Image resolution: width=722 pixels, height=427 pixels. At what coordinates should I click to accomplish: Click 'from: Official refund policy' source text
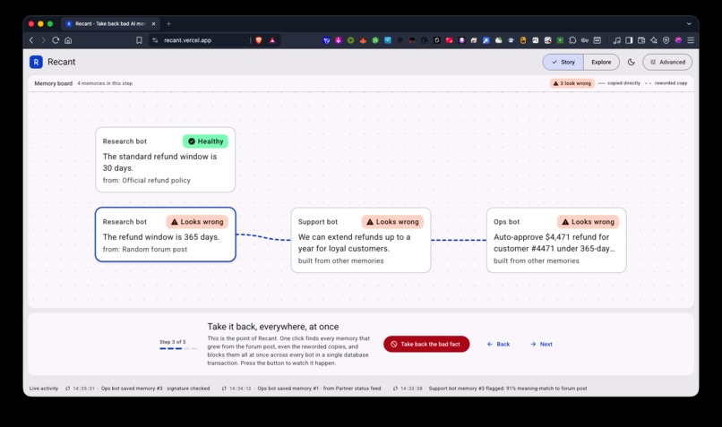pyautogui.click(x=146, y=180)
